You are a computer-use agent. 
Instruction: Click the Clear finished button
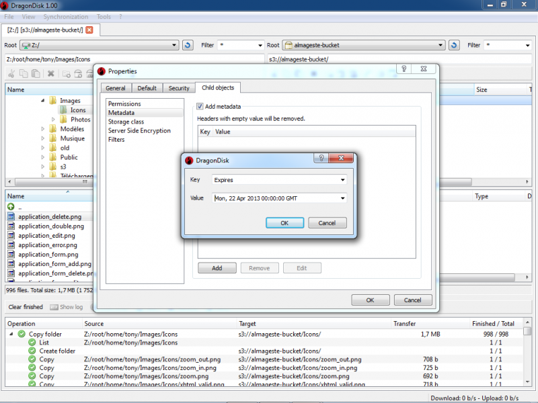tap(26, 307)
